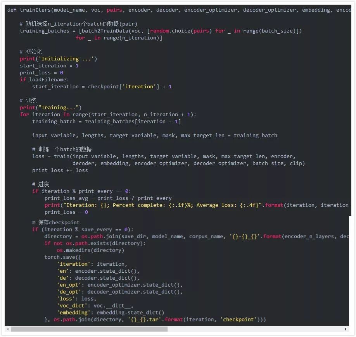Click print('Initializing ...') line
356x337 pixels.
(x=58, y=59)
